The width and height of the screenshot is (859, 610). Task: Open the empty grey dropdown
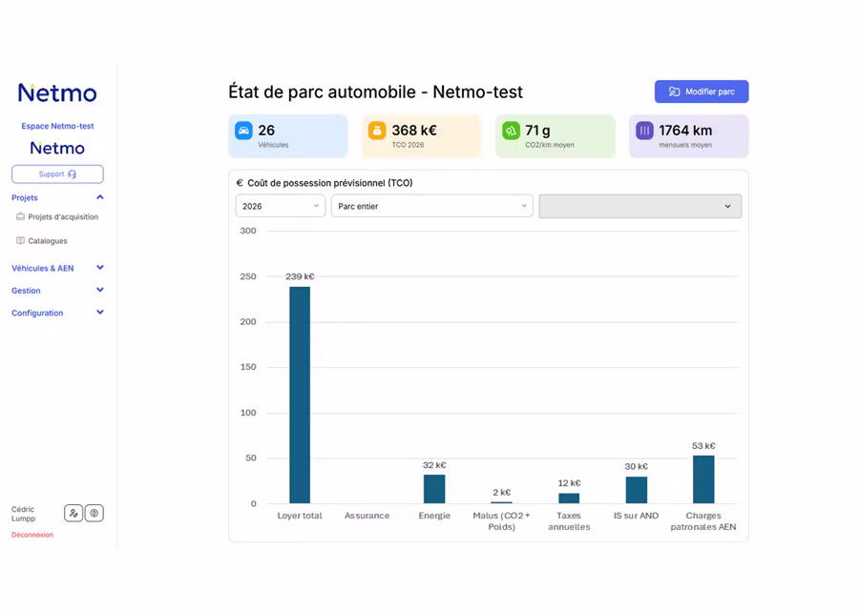(x=639, y=206)
